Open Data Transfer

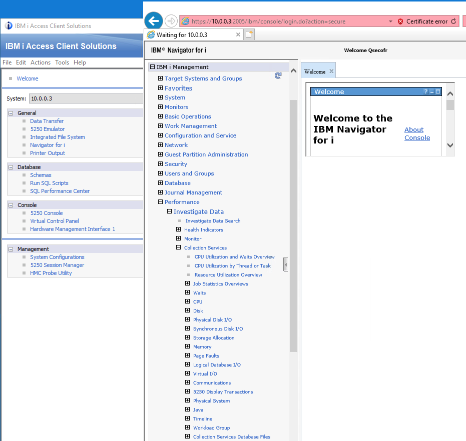click(x=47, y=121)
